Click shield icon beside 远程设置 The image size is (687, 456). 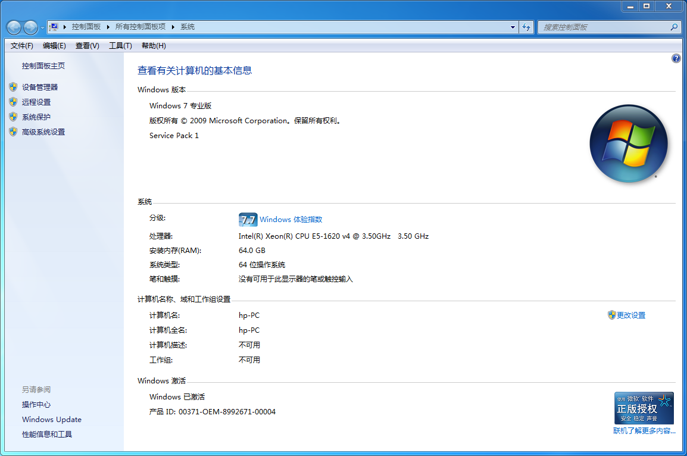(13, 102)
